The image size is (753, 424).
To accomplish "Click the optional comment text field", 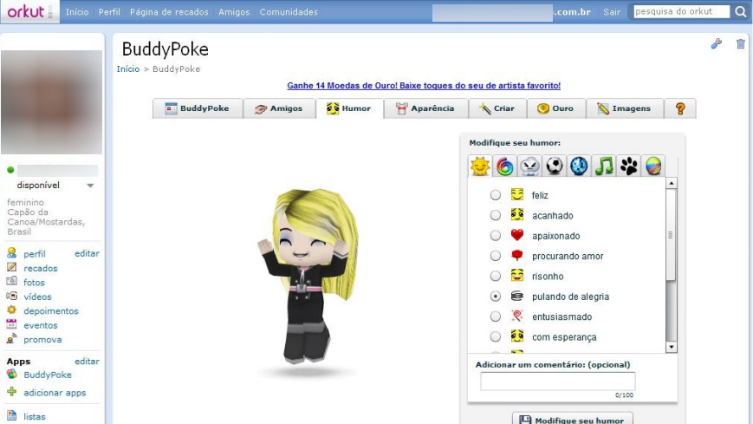I will click(557, 382).
